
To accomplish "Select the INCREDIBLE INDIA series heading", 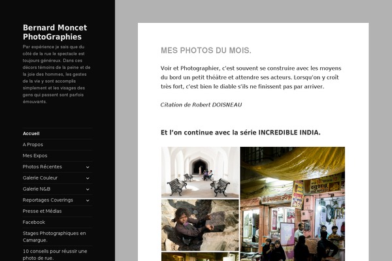I will click(x=240, y=132).
